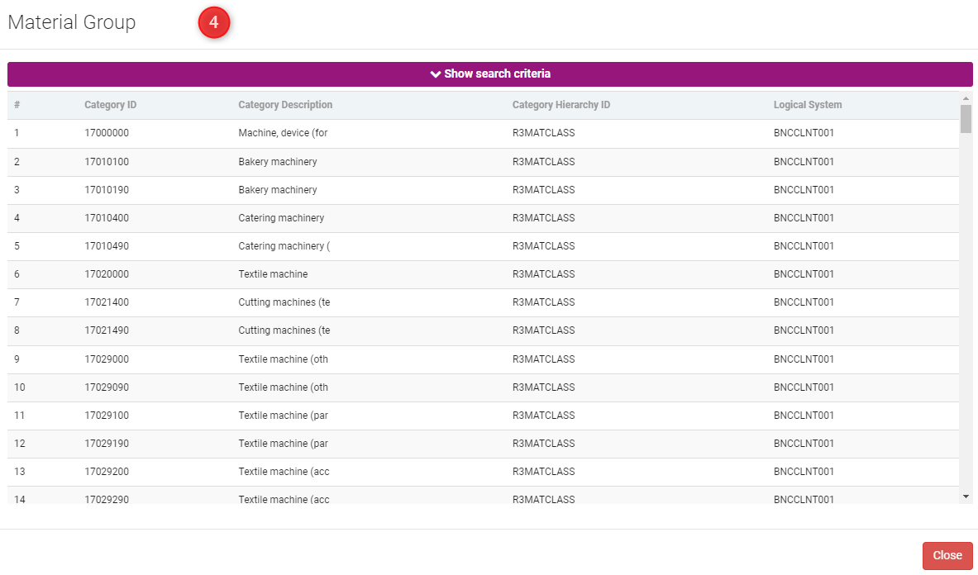The image size is (978, 575).
Task: Click scrollbar down arrow in table
Action: pyautogui.click(x=966, y=496)
